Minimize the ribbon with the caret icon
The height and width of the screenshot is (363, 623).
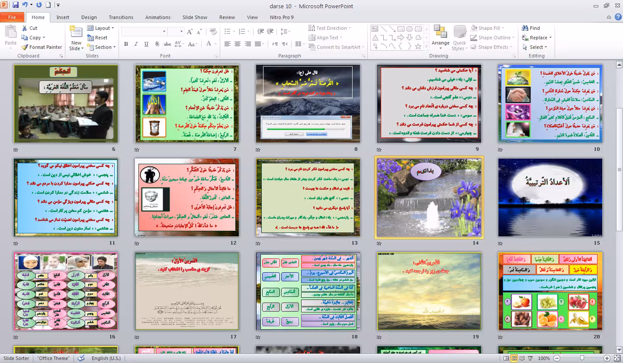click(x=608, y=17)
